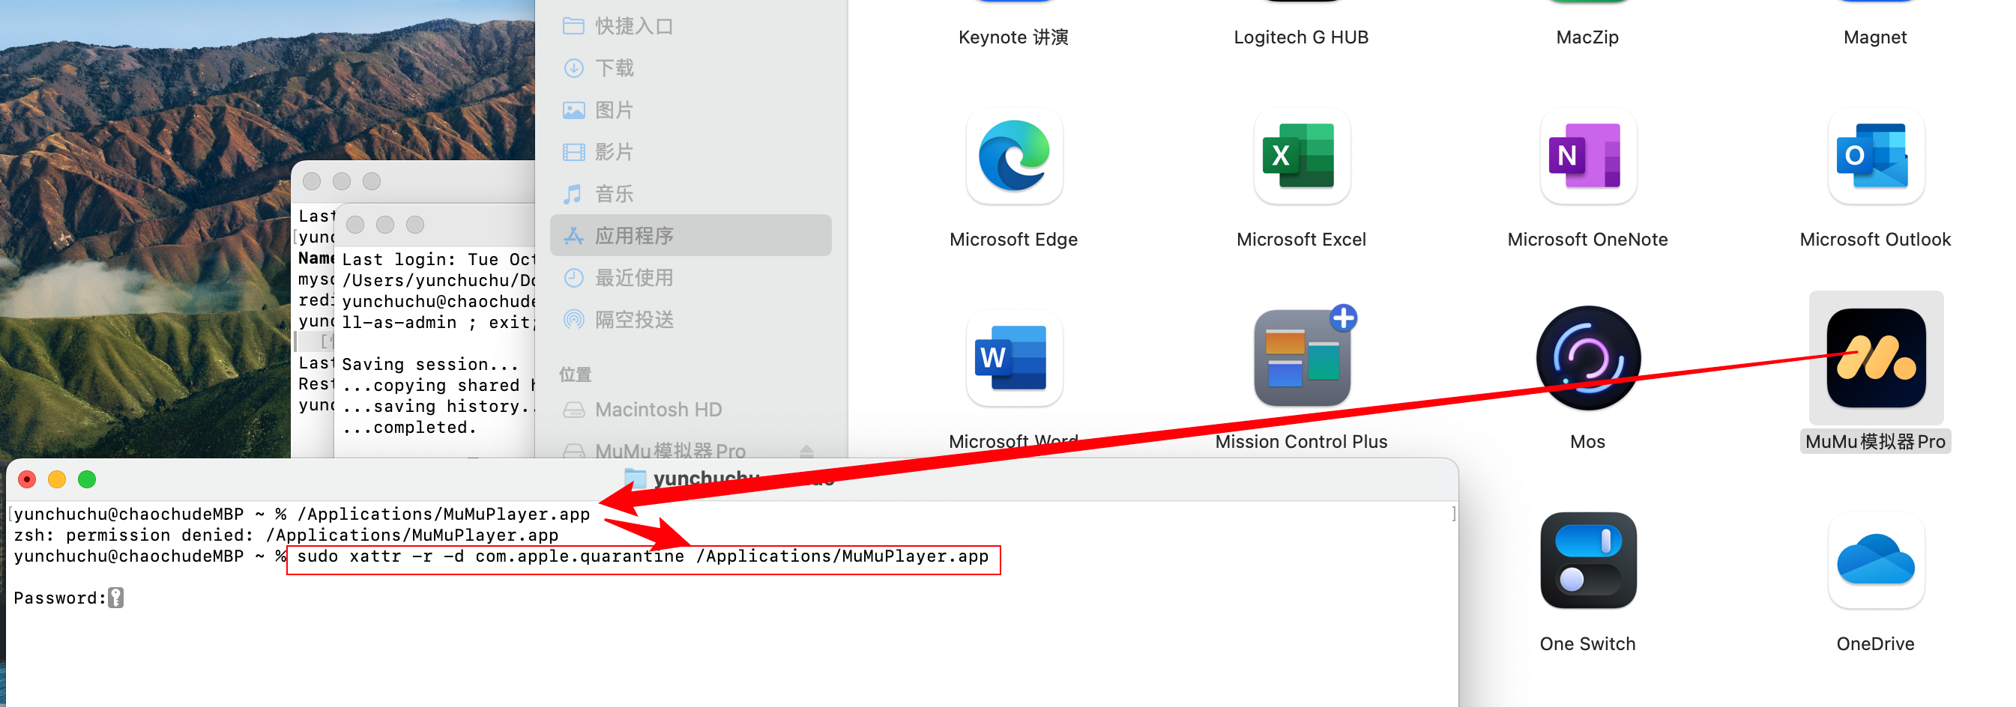This screenshot has height=707, width=2016.
Task: Select the MuMu模拟器 Pro app icon
Action: (1875, 357)
